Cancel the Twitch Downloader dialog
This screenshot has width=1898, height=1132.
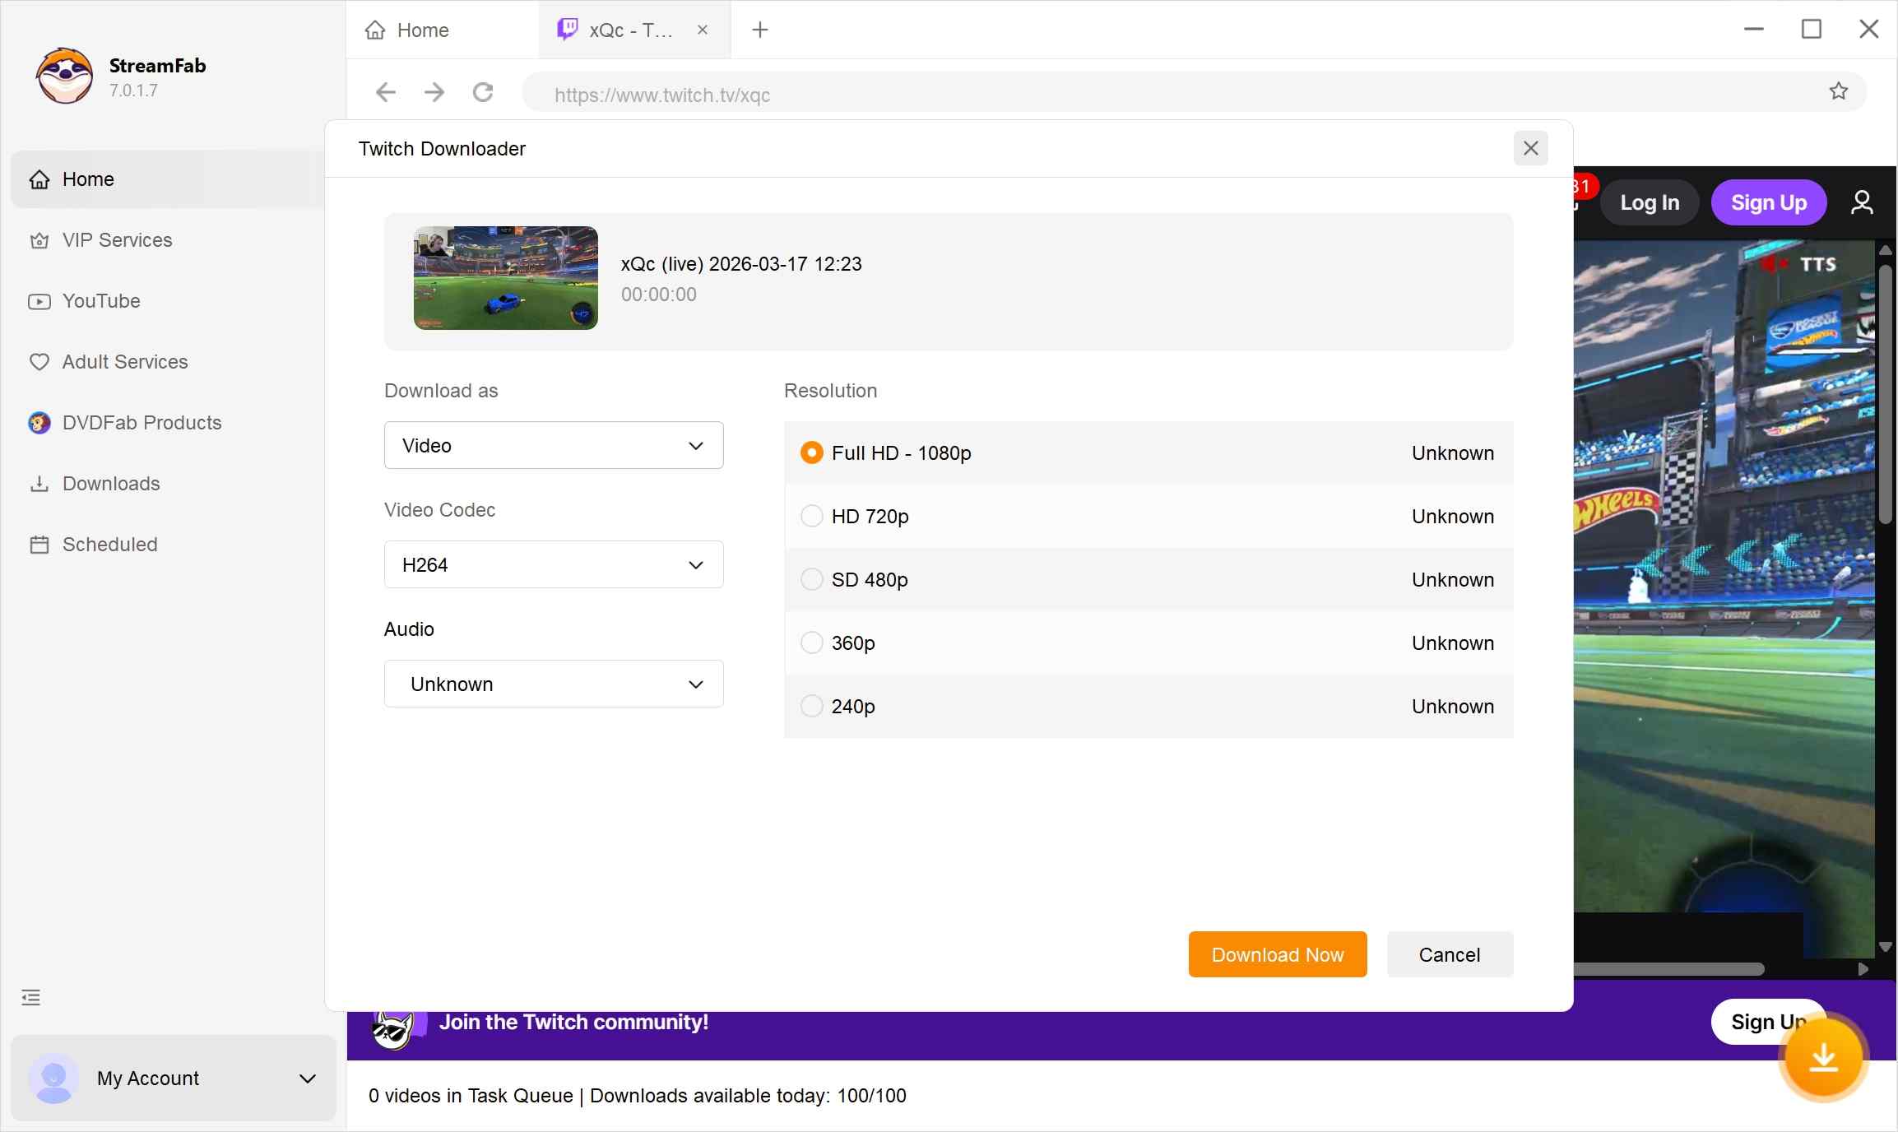1448,953
